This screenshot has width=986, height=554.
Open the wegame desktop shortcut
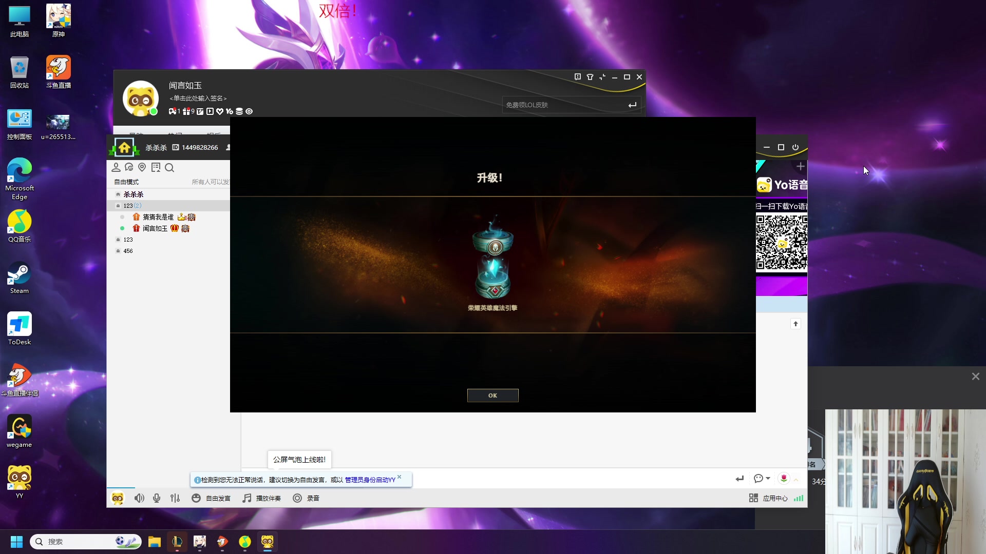(20, 431)
